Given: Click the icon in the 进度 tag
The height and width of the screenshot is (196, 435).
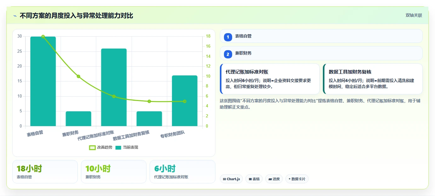Looking at the screenshot, I should pyautogui.click(x=270, y=179).
